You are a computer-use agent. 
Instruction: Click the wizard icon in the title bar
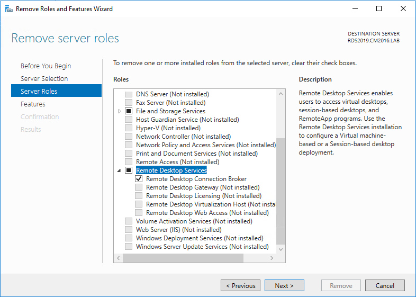point(9,9)
